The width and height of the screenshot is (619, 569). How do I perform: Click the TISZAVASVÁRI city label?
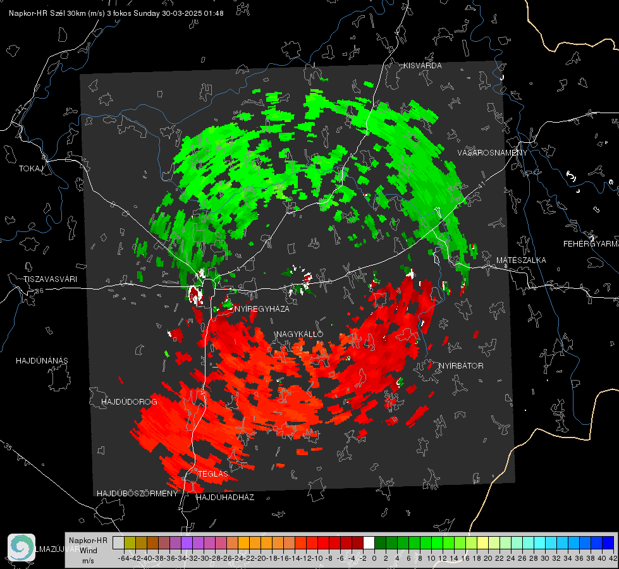pos(50,279)
